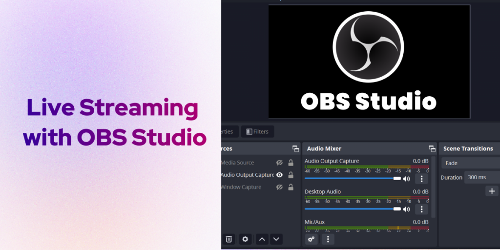Undock the Audio Mixer panel

coord(432,148)
